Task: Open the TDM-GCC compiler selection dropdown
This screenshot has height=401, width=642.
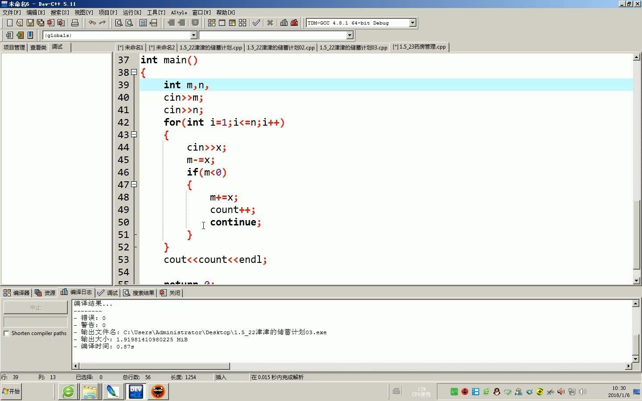Action: pos(413,23)
